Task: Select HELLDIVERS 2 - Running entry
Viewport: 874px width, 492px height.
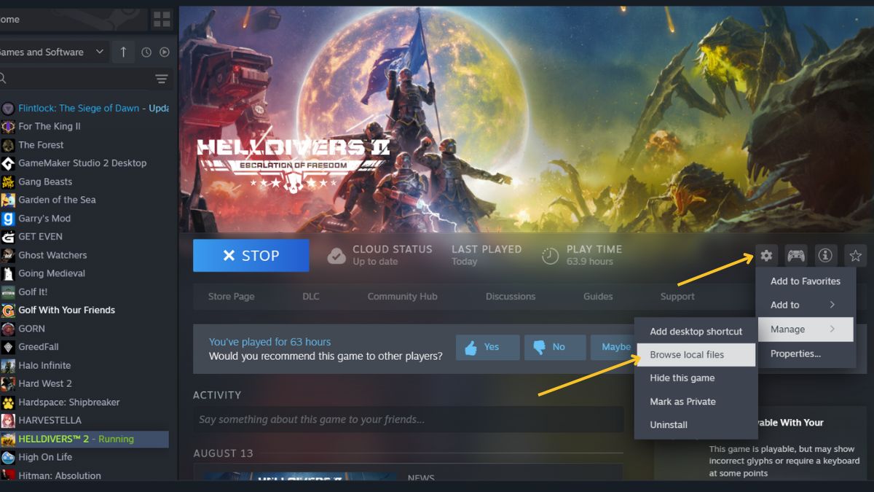Action: 84,439
